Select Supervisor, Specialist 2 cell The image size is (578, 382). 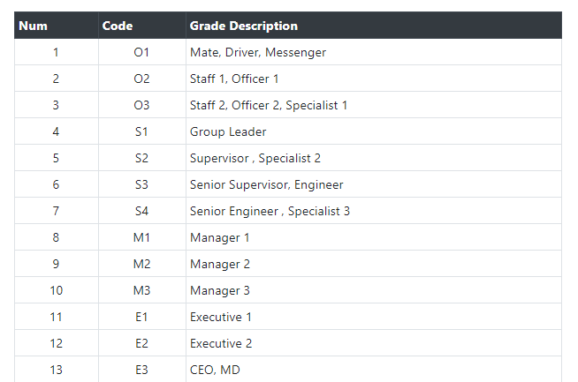click(x=255, y=158)
